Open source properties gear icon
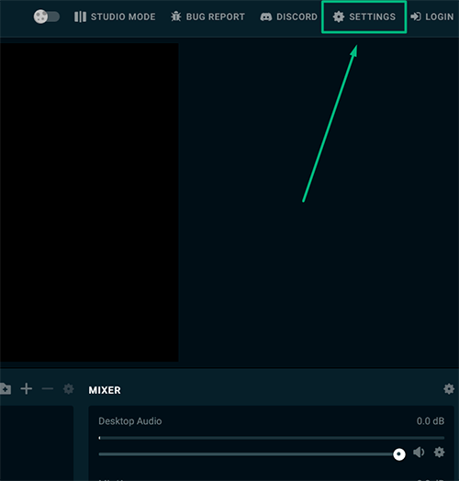 [69, 388]
